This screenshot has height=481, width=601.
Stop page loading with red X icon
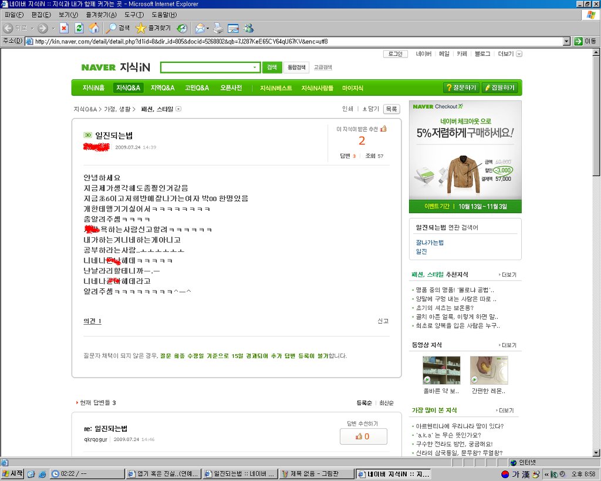65,28
